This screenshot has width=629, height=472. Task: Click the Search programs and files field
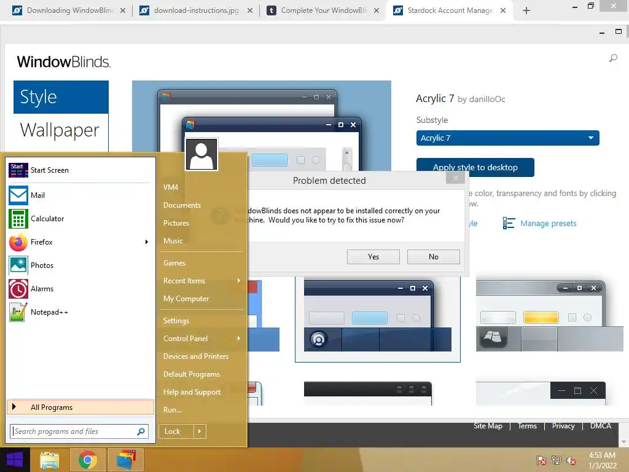point(79,431)
